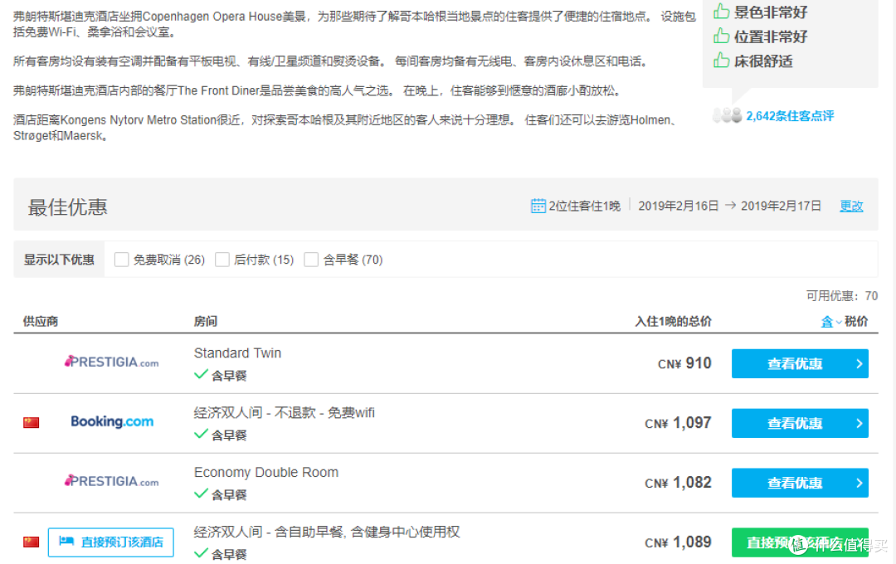The image size is (896, 564).
Task: Click the green checkmark under Economy Double Room
Action: click(201, 494)
